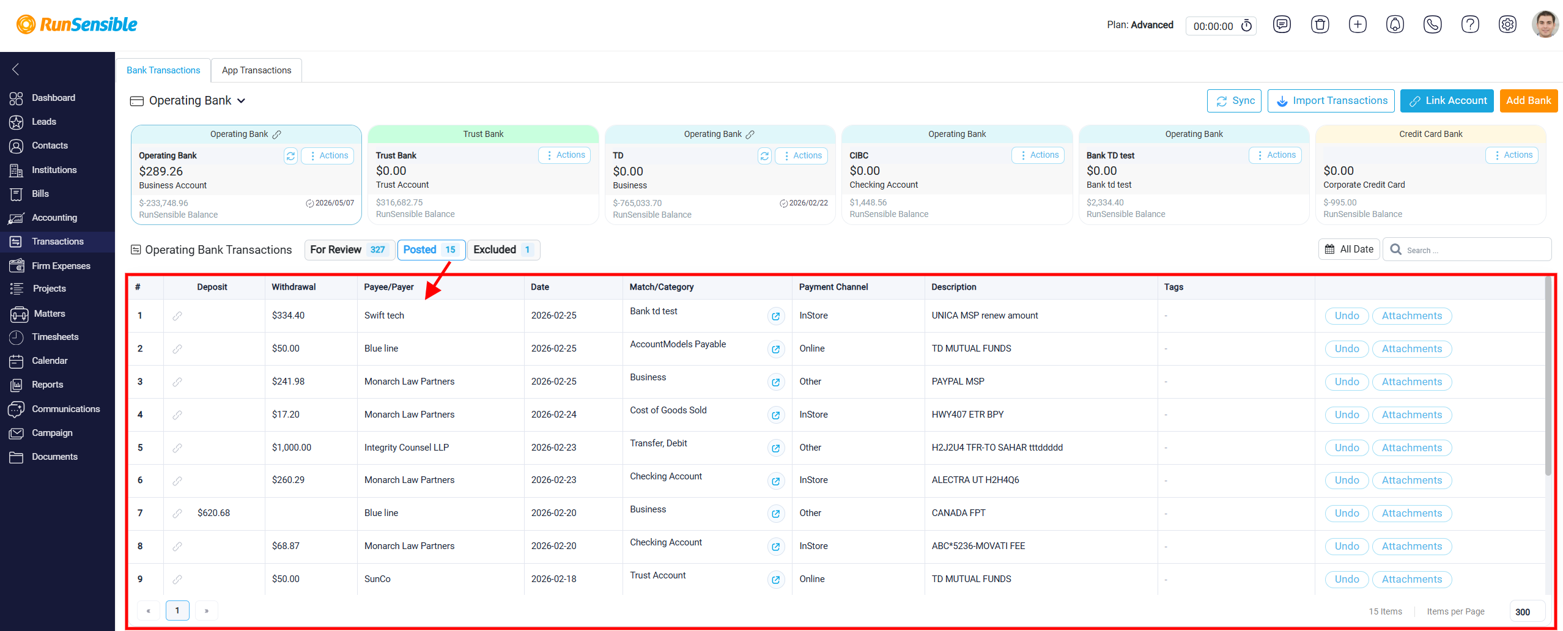Open the notifications bell icon
The height and width of the screenshot is (631, 1563).
pos(1395,25)
